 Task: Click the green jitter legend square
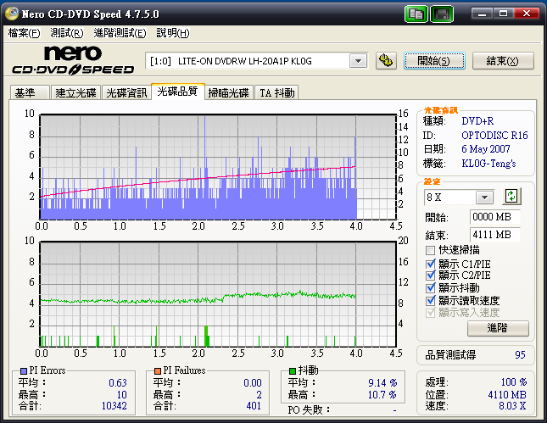click(293, 370)
